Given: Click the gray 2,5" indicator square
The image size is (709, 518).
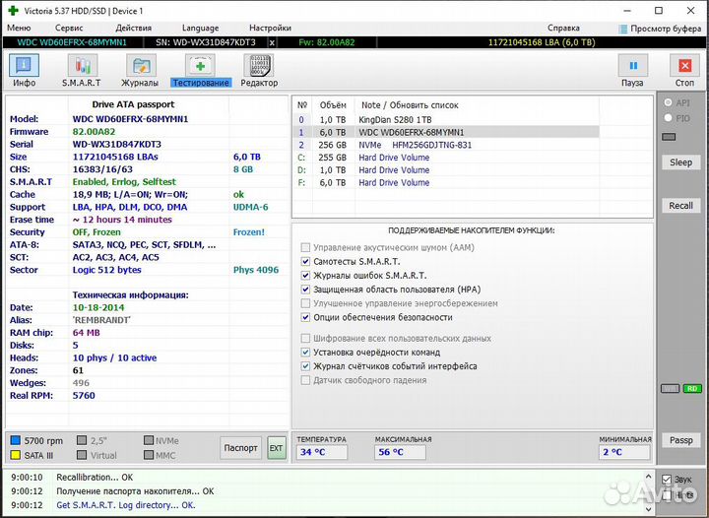Looking at the screenshot, I should pyautogui.click(x=82, y=440).
